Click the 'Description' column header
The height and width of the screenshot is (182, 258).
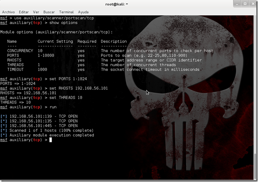(x=114, y=41)
